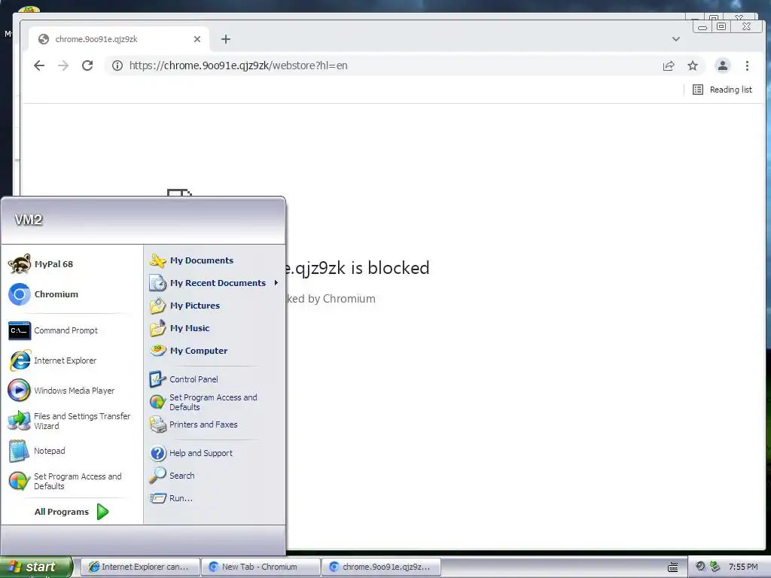
Task: Open Set Program Access in right column
Action: [214, 402]
